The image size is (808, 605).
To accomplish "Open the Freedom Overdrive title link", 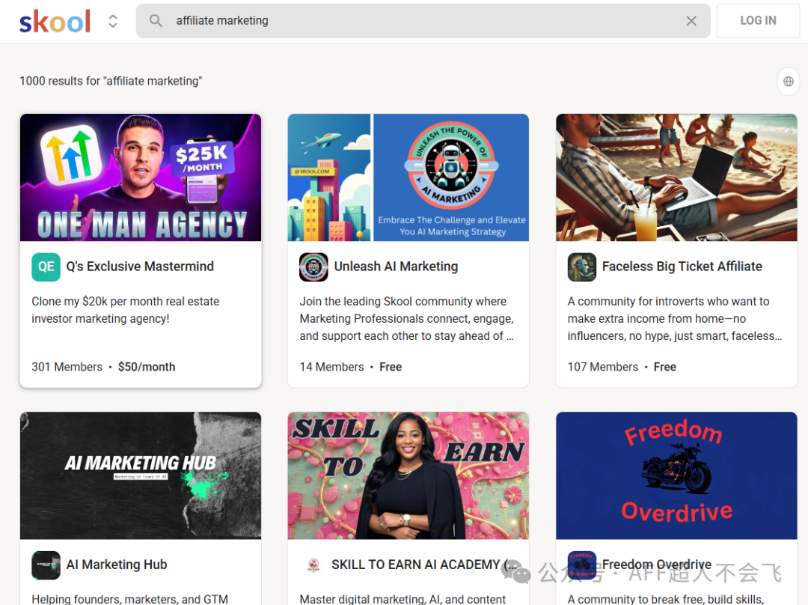I will point(657,565).
